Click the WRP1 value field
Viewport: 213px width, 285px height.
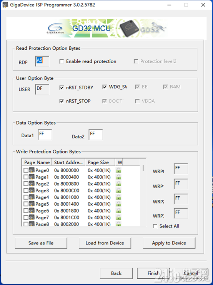click(x=181, y=184)
